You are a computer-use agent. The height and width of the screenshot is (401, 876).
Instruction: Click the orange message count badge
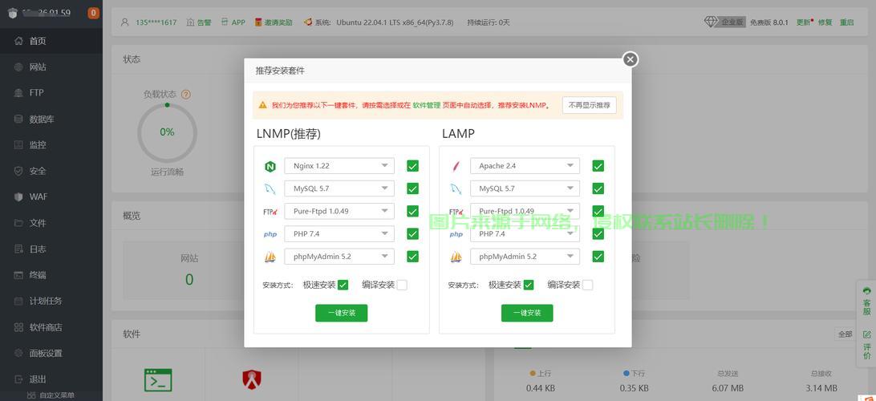pos(94,13)
